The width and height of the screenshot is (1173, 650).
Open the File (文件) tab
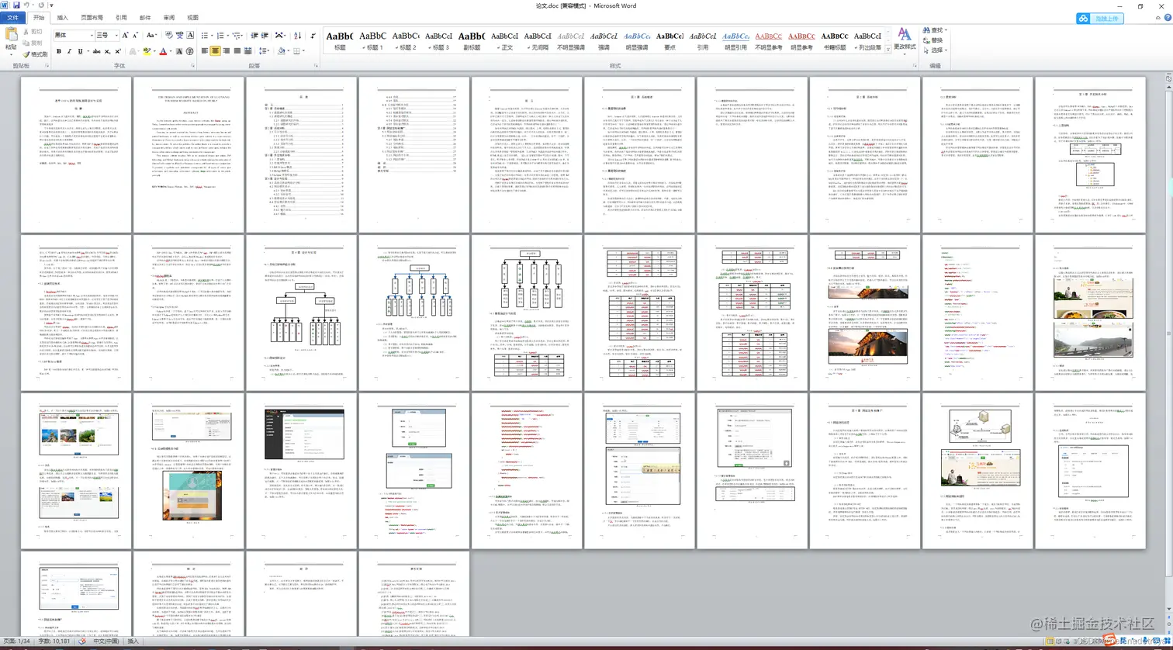click(x=12, y=17)
